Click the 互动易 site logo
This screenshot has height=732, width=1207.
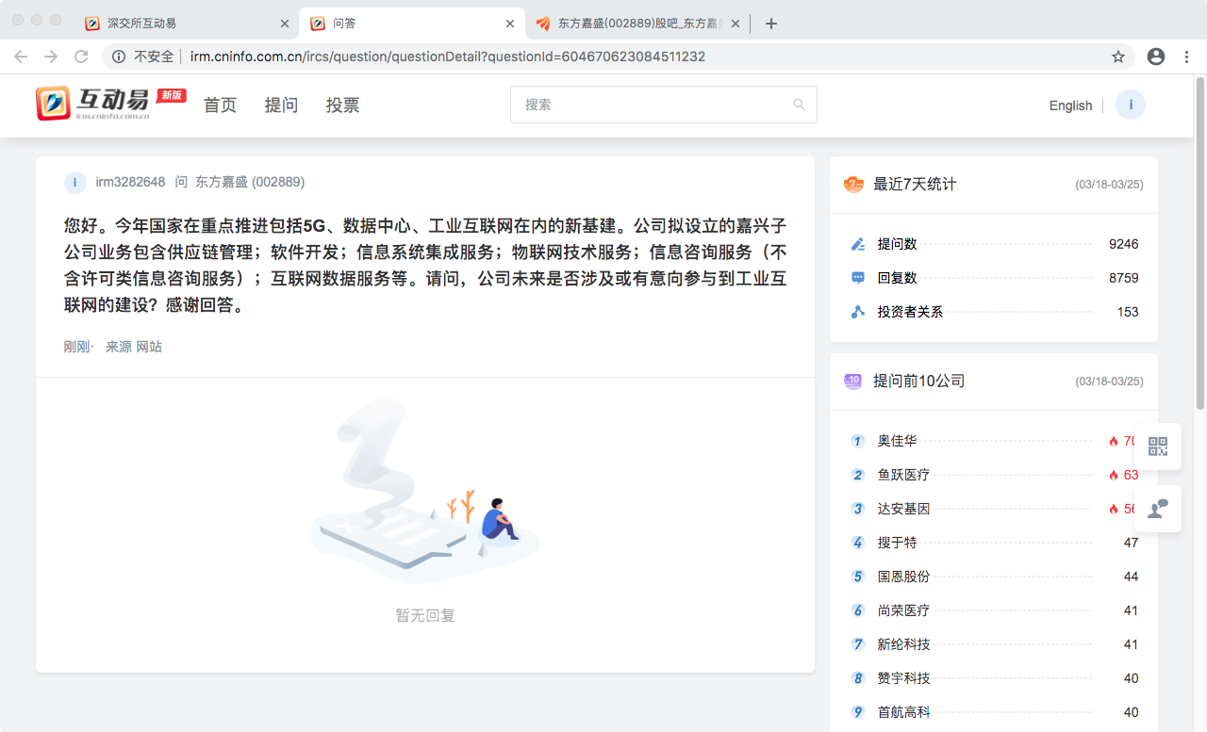tap(110, 104)
